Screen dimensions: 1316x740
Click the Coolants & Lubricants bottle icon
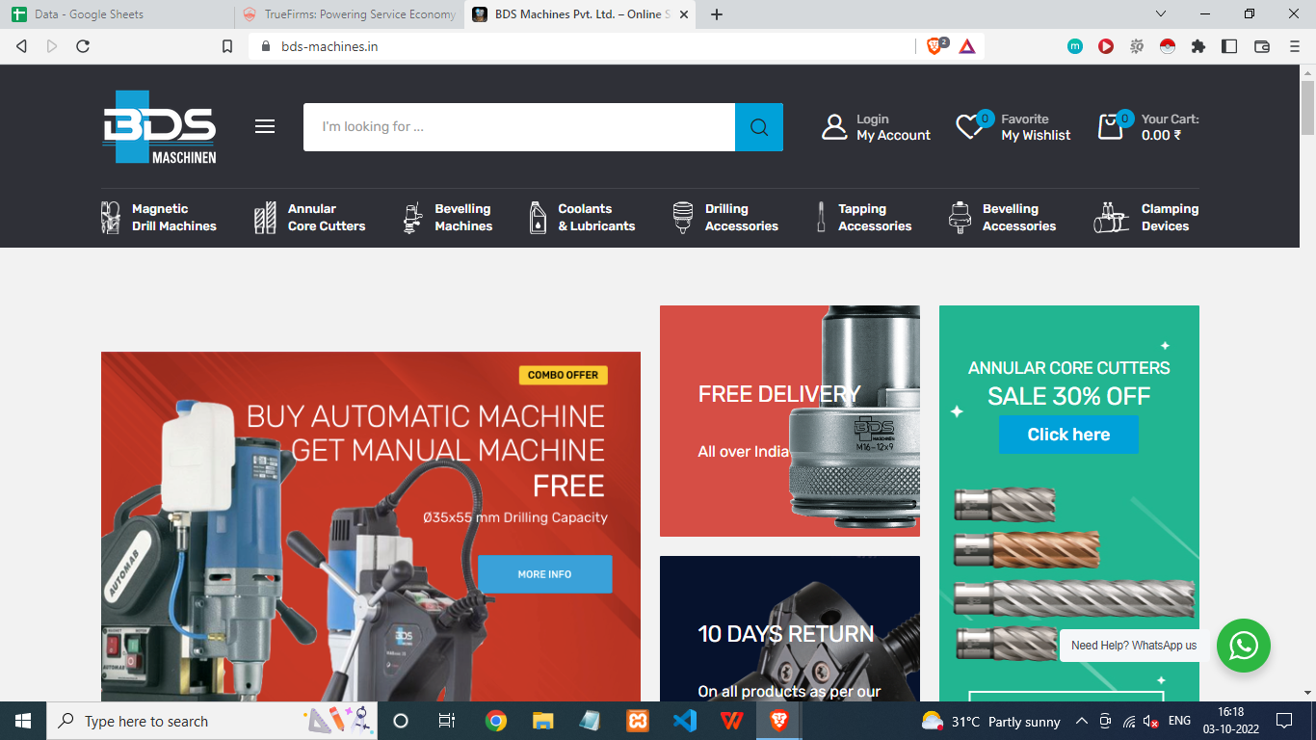(538, 218)
